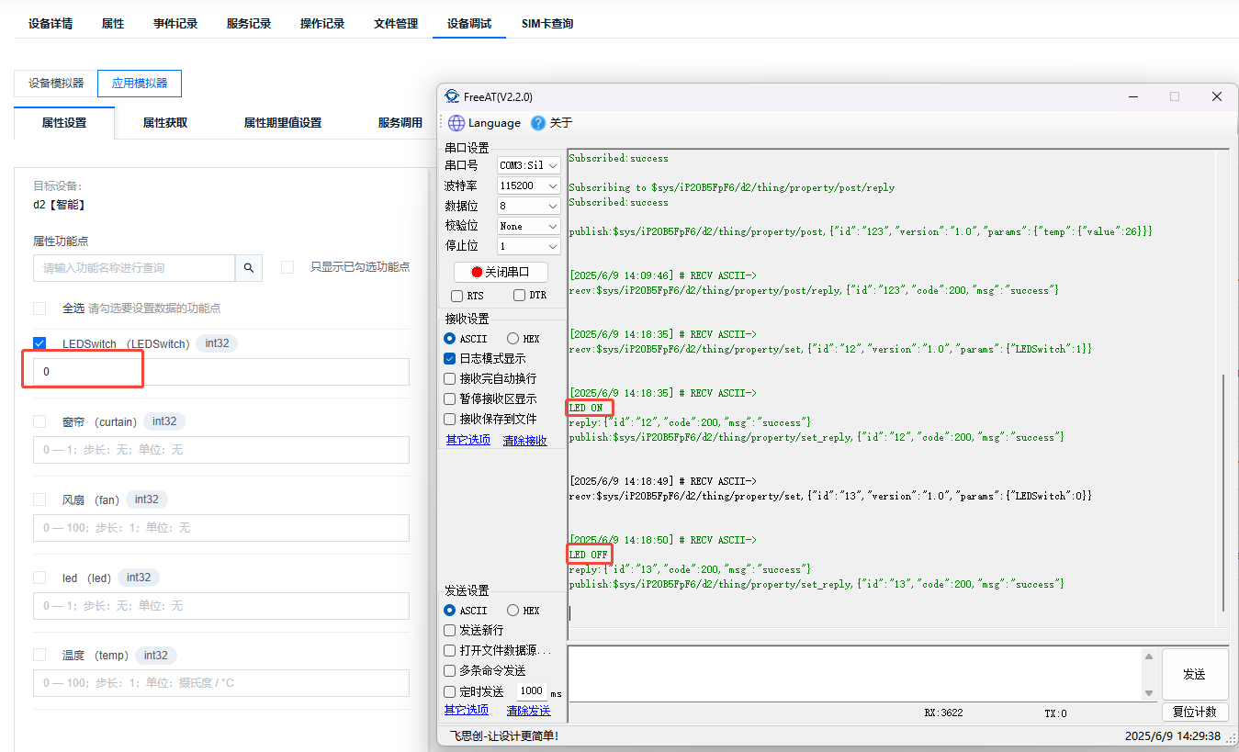1239x752 pixels.
Task: Click the search magnifier icon button
Action: tap(248, 268)
